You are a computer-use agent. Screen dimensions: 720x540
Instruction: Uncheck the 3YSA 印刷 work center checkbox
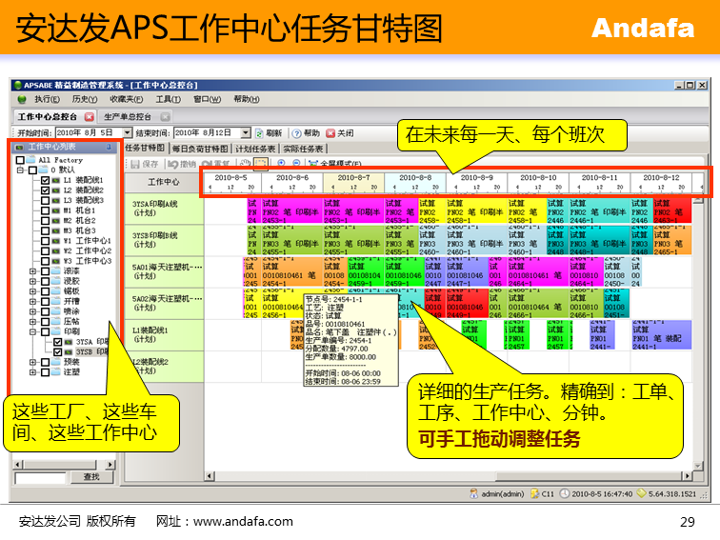56,341
